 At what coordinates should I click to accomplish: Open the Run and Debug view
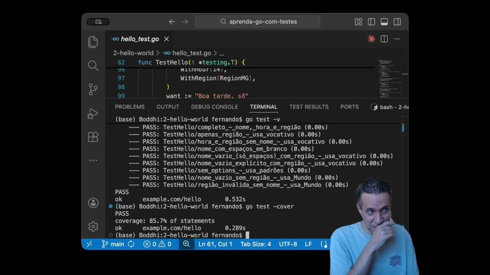pyautogui.click(x=93, y=113)
